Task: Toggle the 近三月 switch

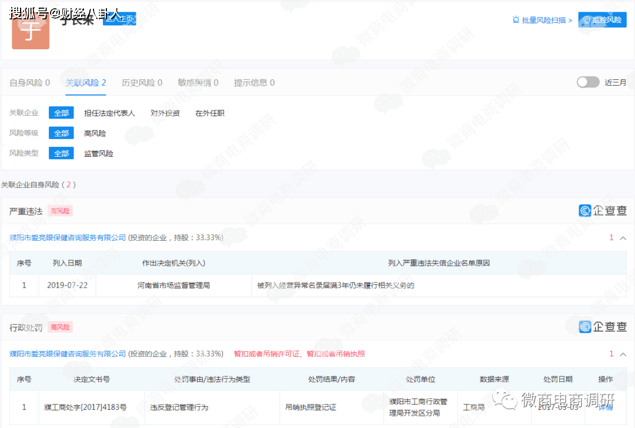Action: tap(587, 82)
